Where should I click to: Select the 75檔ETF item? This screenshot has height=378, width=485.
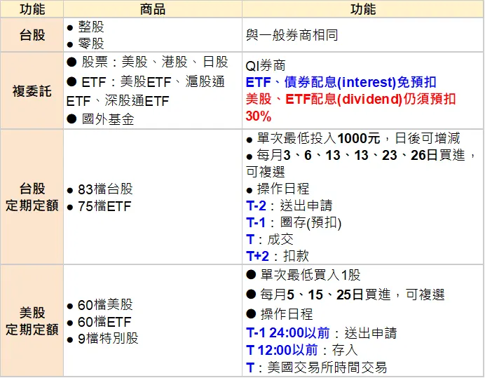click(104, 206)
